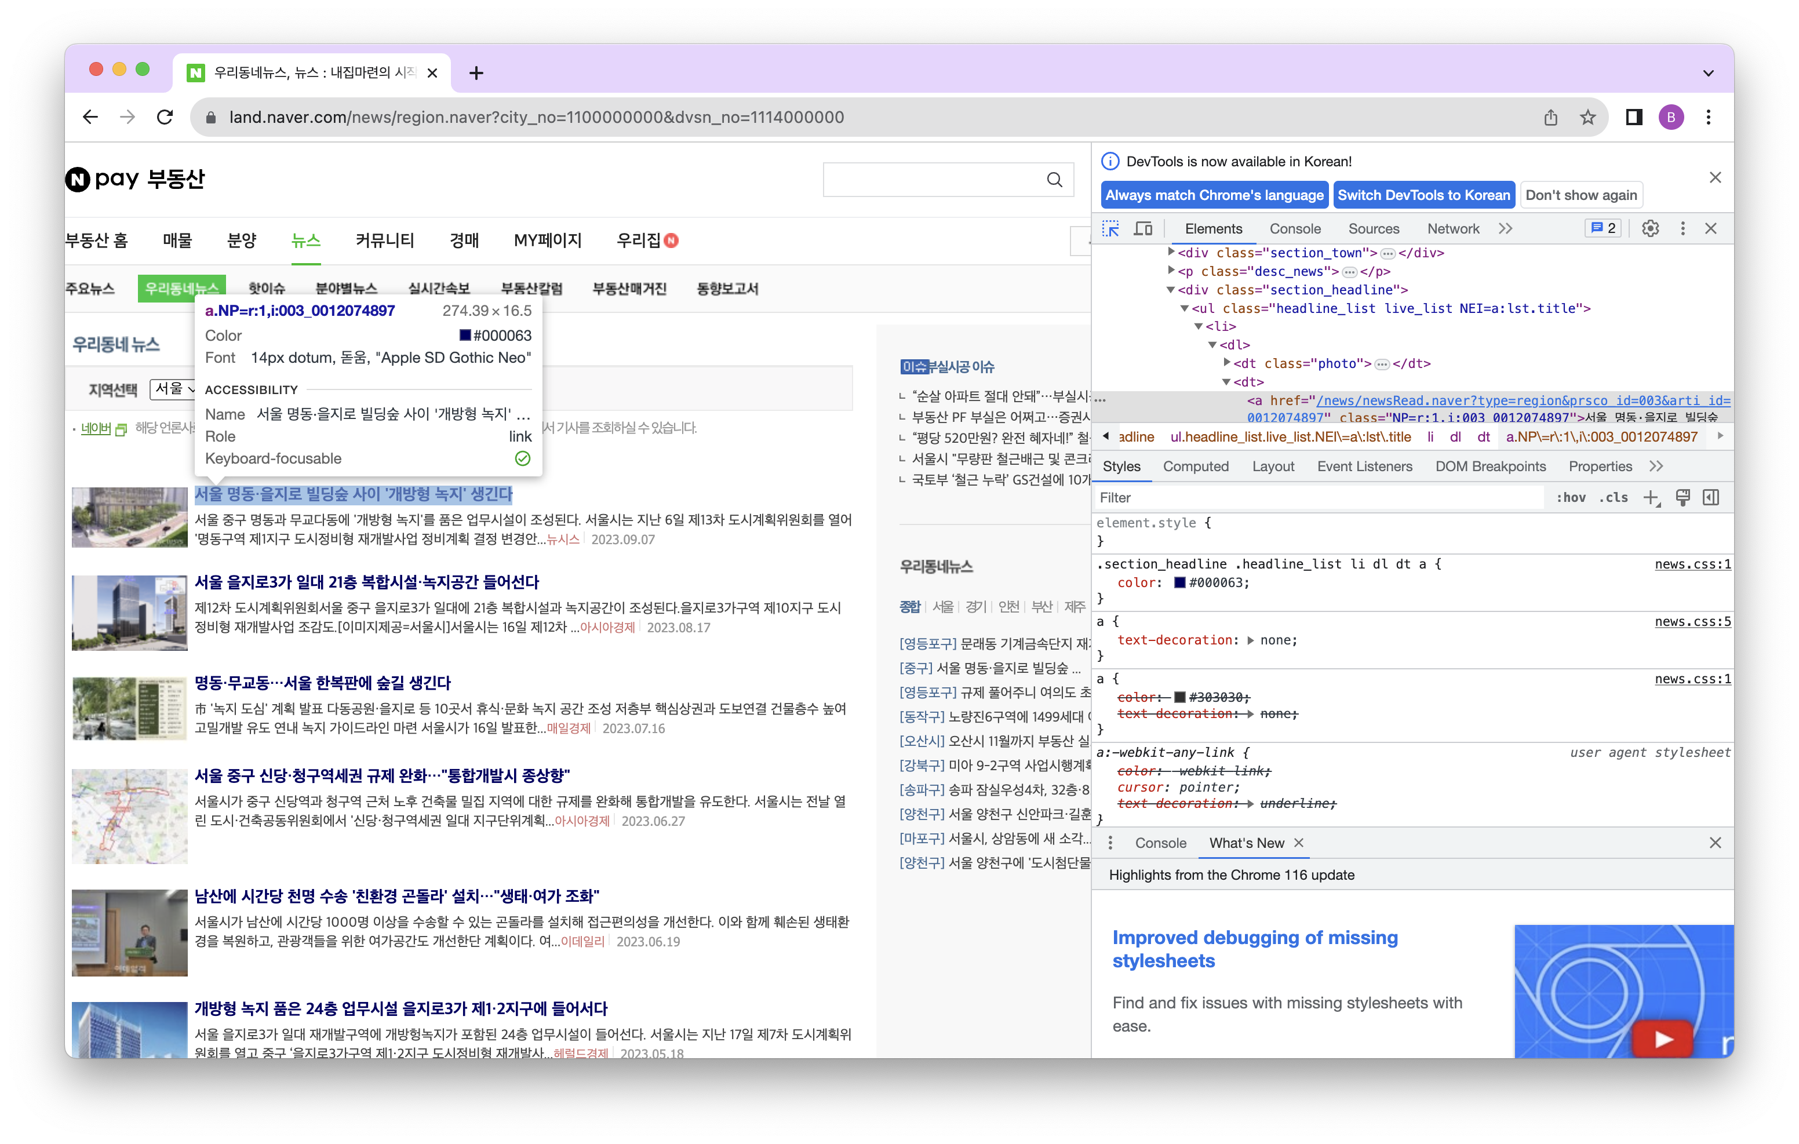Bookmark this page with the star icon
Screen dimensions: 1799x1144
pyautogui.click(x=1587, y=117)
